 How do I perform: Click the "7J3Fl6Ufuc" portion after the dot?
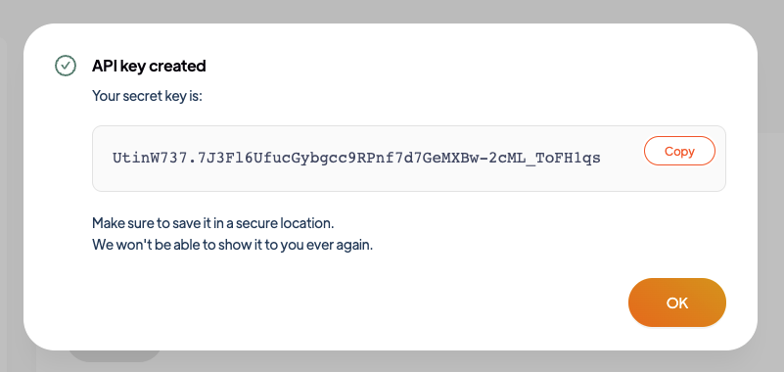click(x=244, y=159)
